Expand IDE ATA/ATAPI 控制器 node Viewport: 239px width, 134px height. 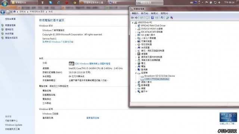(136, 32)
